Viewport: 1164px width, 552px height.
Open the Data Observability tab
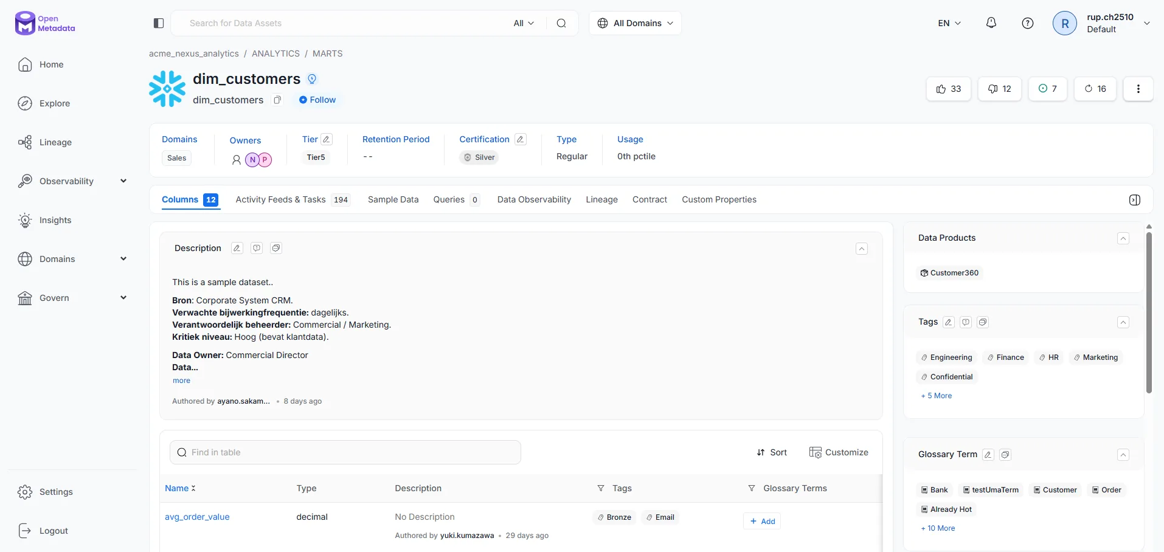pos(534,199)
